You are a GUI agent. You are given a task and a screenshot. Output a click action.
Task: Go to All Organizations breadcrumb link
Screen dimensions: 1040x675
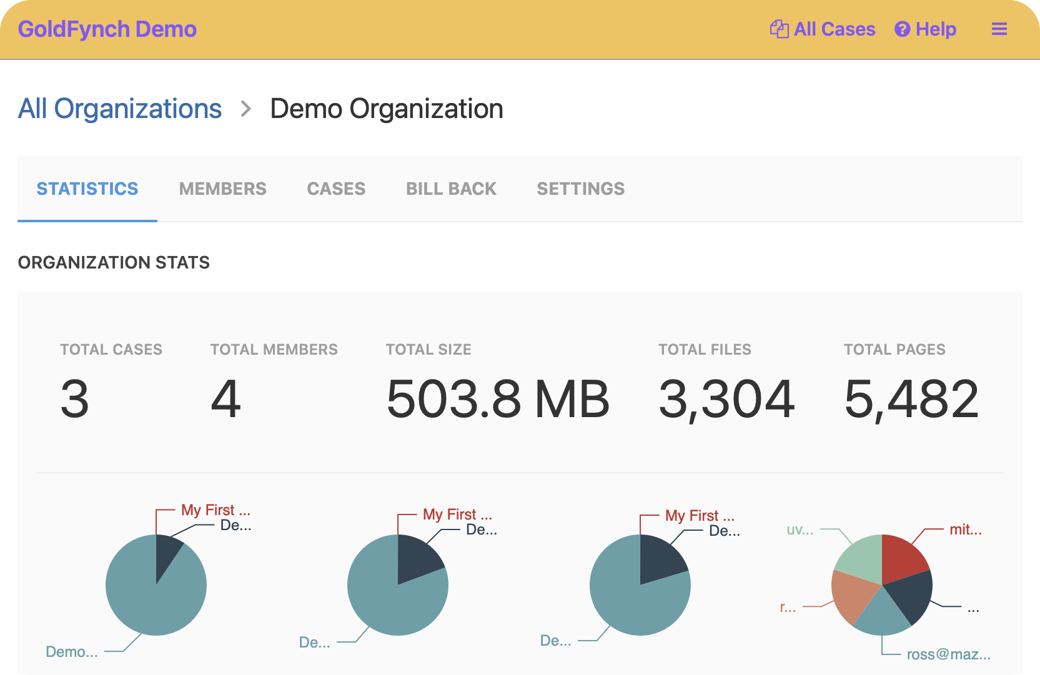(x=120, y=109)
